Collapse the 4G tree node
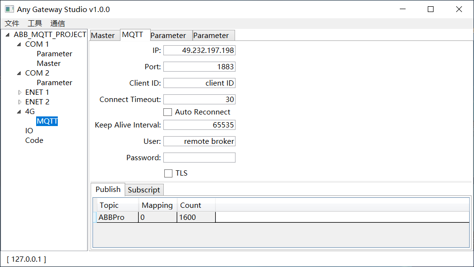Screen dimensions: 474x267 19,112
